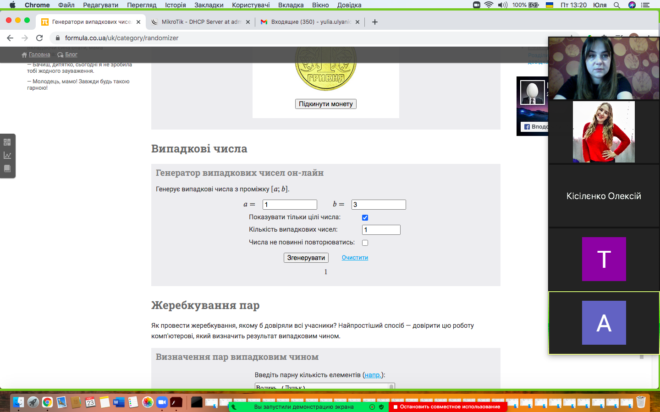Image resolution: width=660 pixels, height=412 pixels.
Task: Open the Користувачі menu
Action: [x=251, y=5]
